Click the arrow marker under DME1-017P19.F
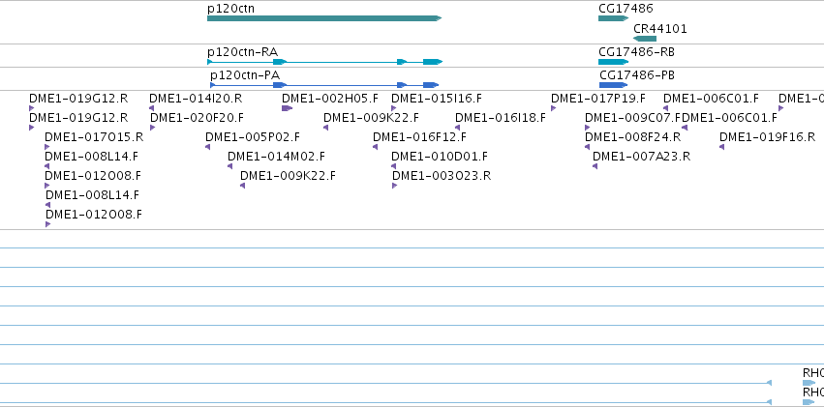Image resolution: width=824 pixels, height=407 pixels. pyautogui.click(x=553, y=108)
